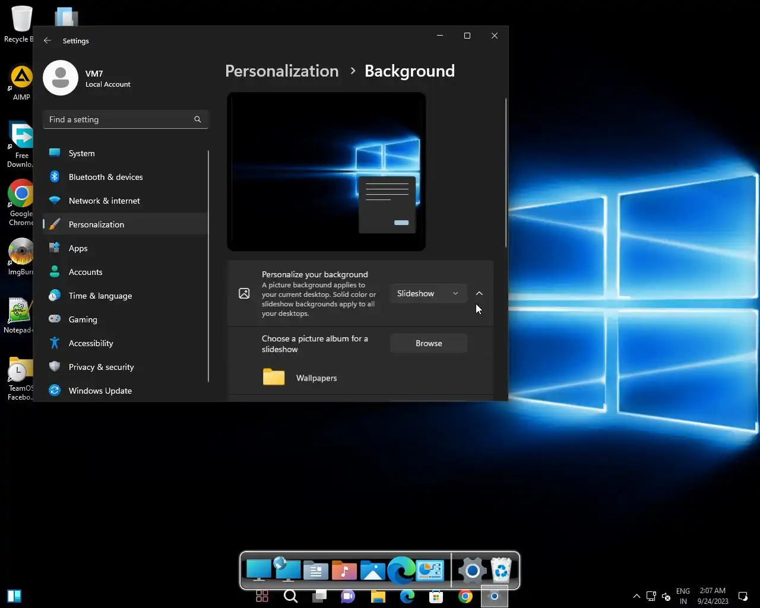This screenshot has height=608, width=760.
Task: Click the active Settings taskbar button
Action: (x=494, y=596)
